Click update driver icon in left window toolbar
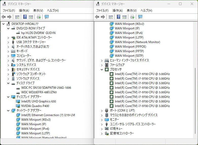 (39, 17)
